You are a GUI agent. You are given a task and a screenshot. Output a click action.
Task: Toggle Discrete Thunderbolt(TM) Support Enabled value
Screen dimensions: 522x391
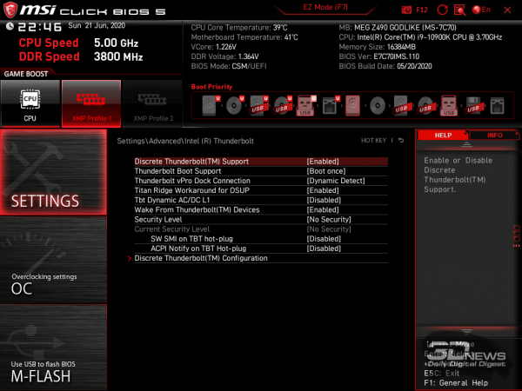[x=323, y=162]
